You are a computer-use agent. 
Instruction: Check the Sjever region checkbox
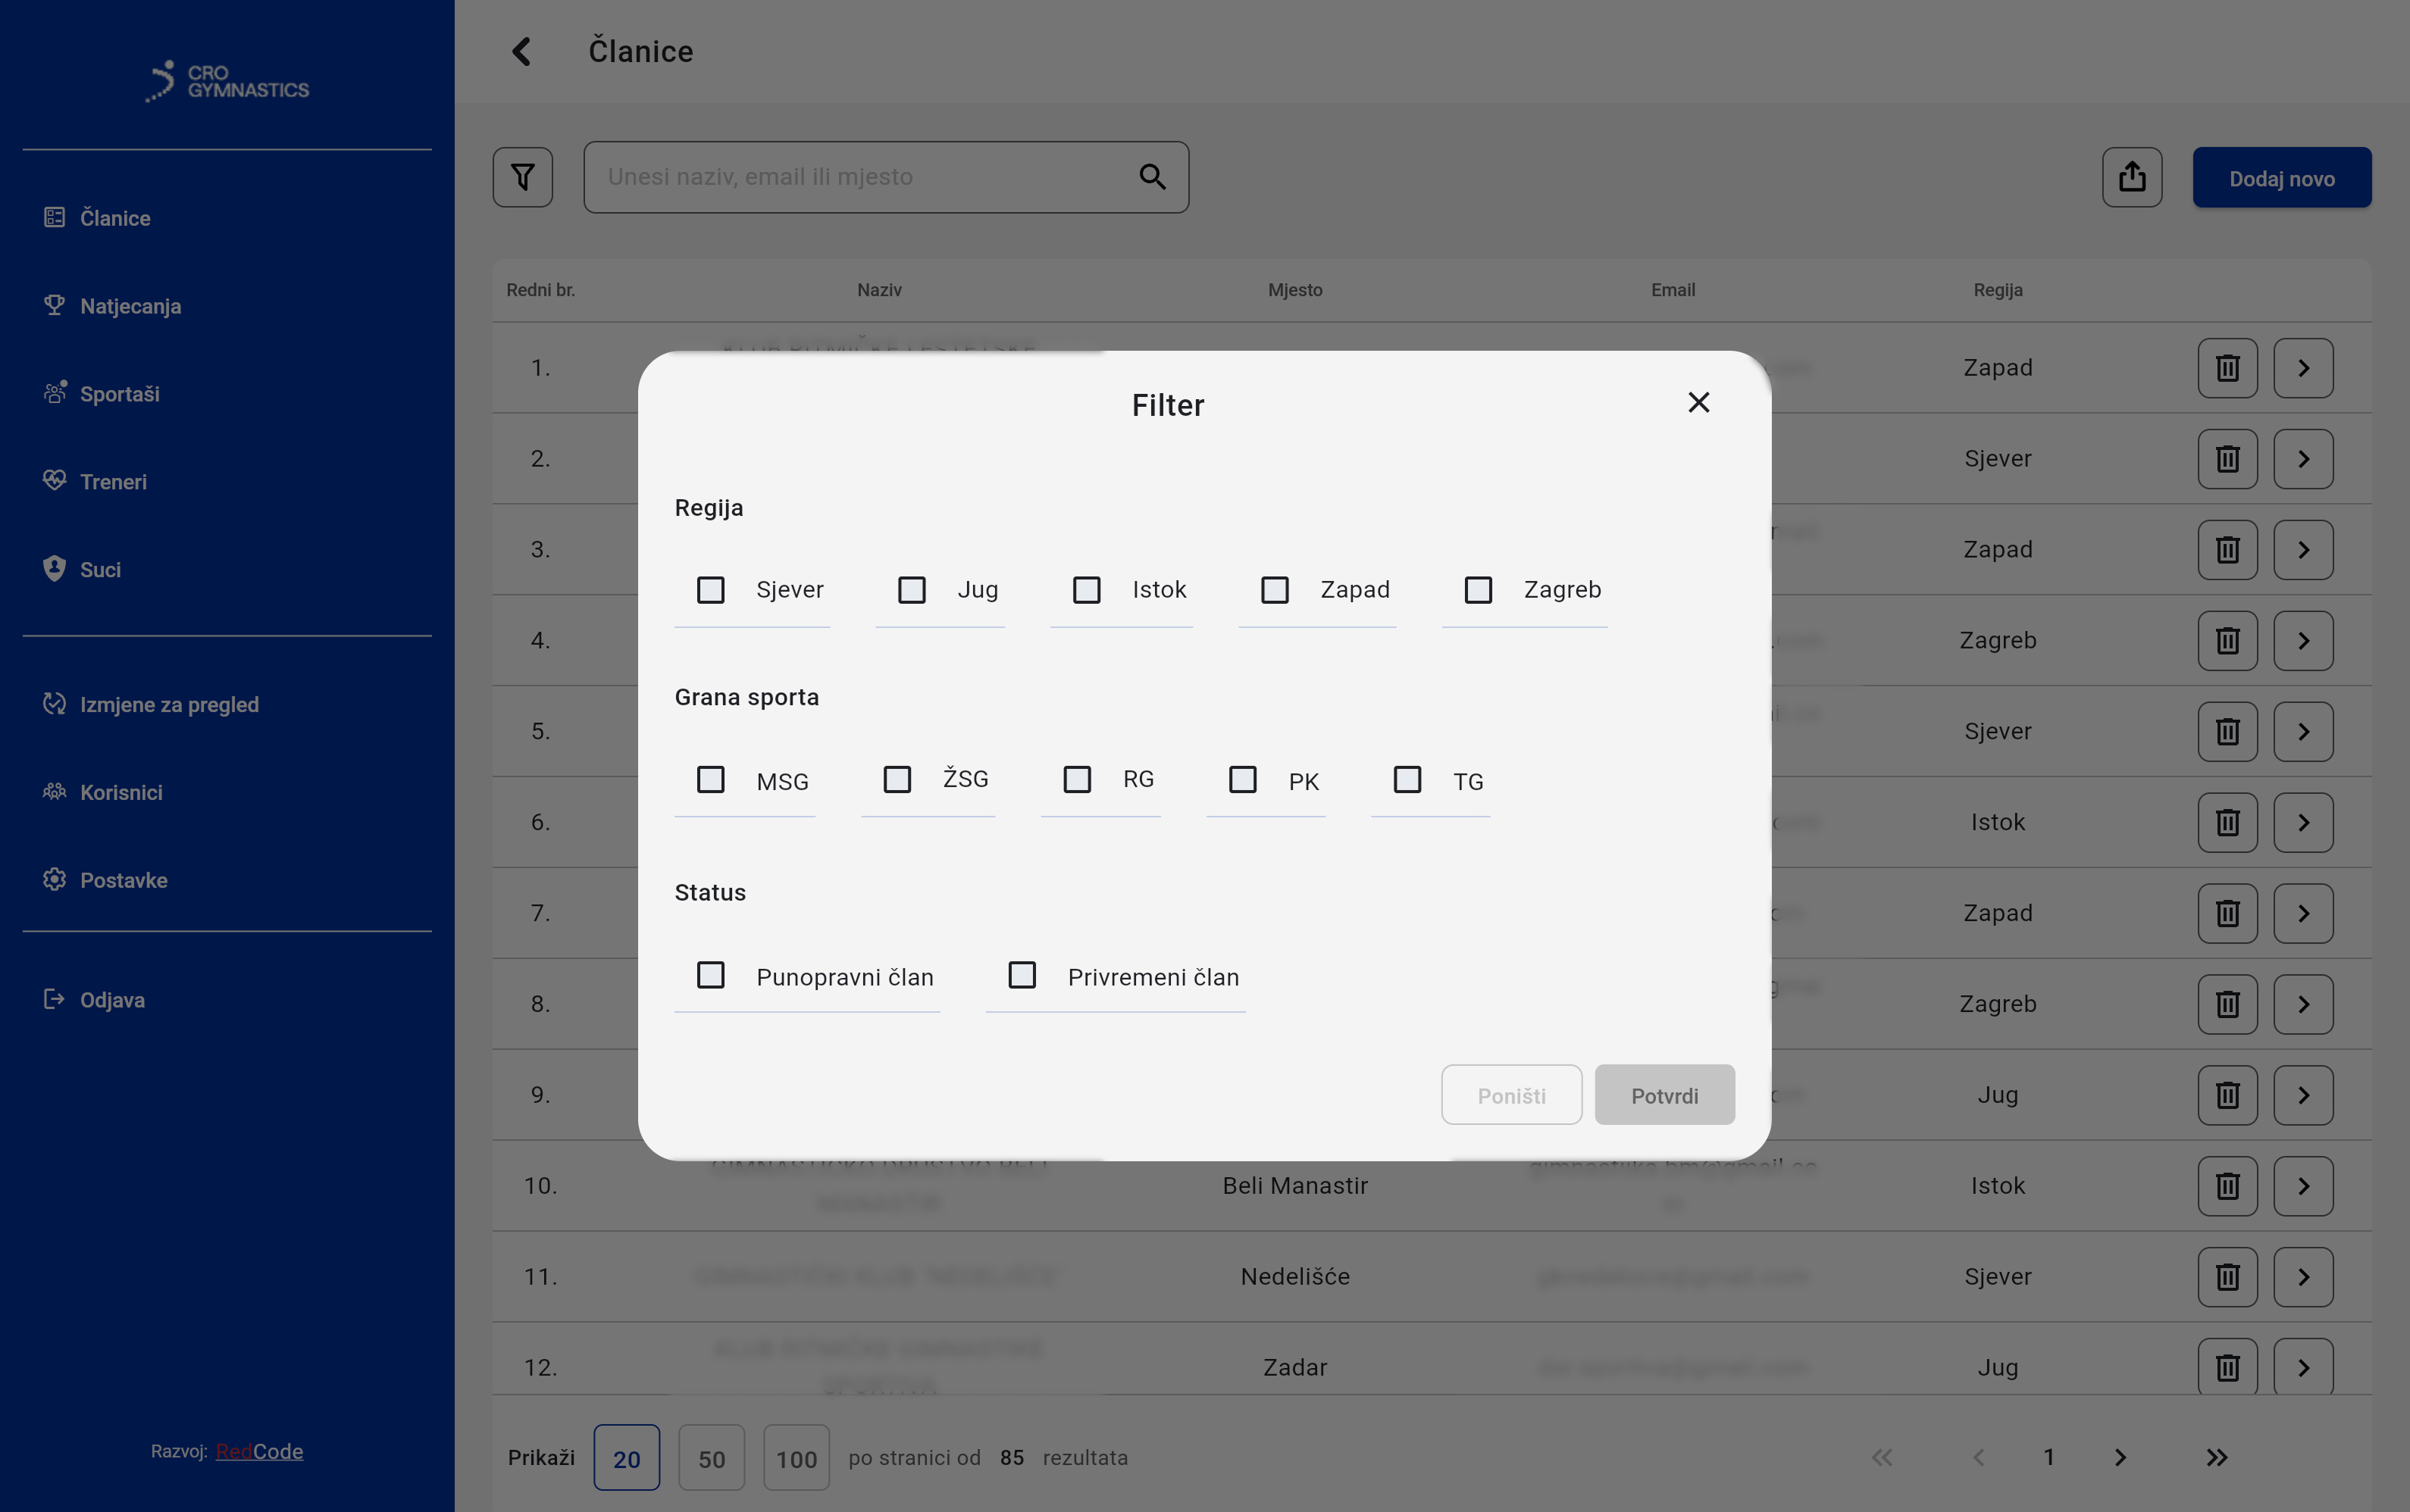click(x=710, y=590)
